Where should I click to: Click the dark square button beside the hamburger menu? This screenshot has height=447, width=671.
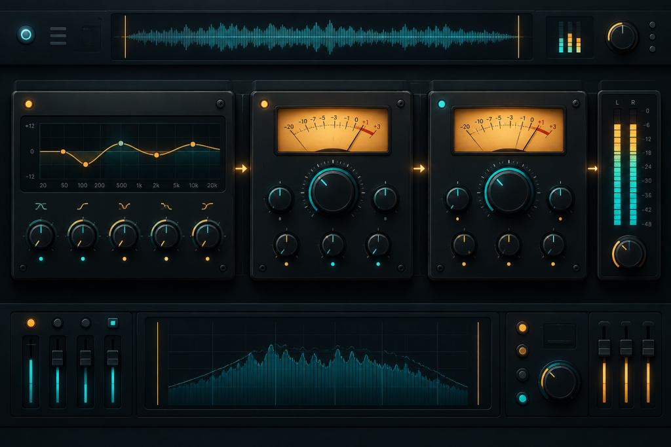89,37
